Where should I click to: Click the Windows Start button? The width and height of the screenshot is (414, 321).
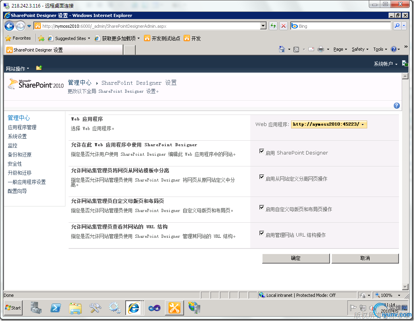[x=13, y=308]
